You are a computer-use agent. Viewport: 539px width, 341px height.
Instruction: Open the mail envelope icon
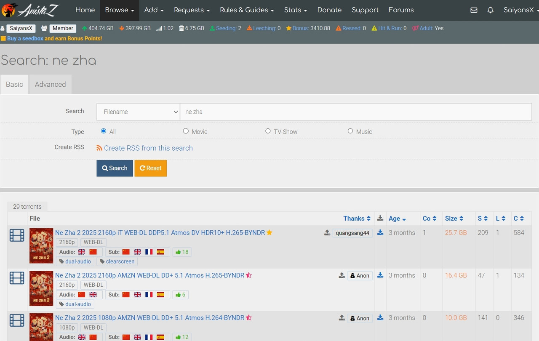pyautogui.click(x=474, y=10)
